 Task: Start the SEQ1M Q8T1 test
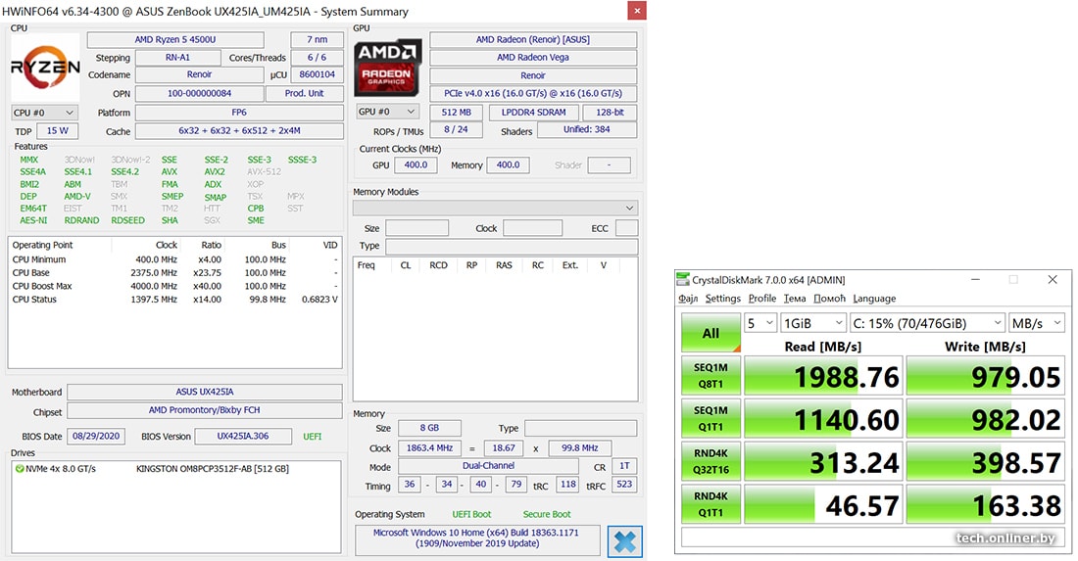click(x=710, y=376)
